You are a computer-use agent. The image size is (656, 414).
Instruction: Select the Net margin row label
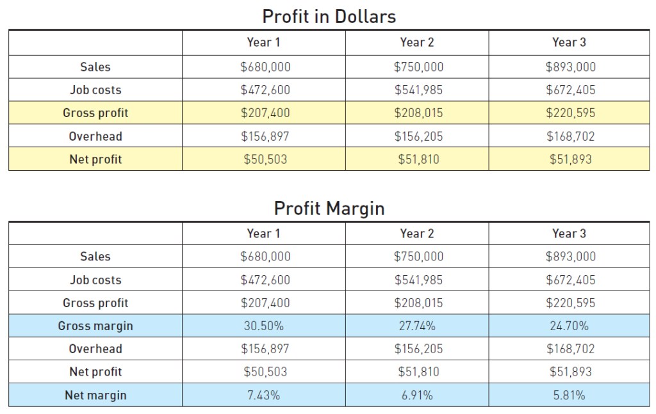click(x=95, y=395)
